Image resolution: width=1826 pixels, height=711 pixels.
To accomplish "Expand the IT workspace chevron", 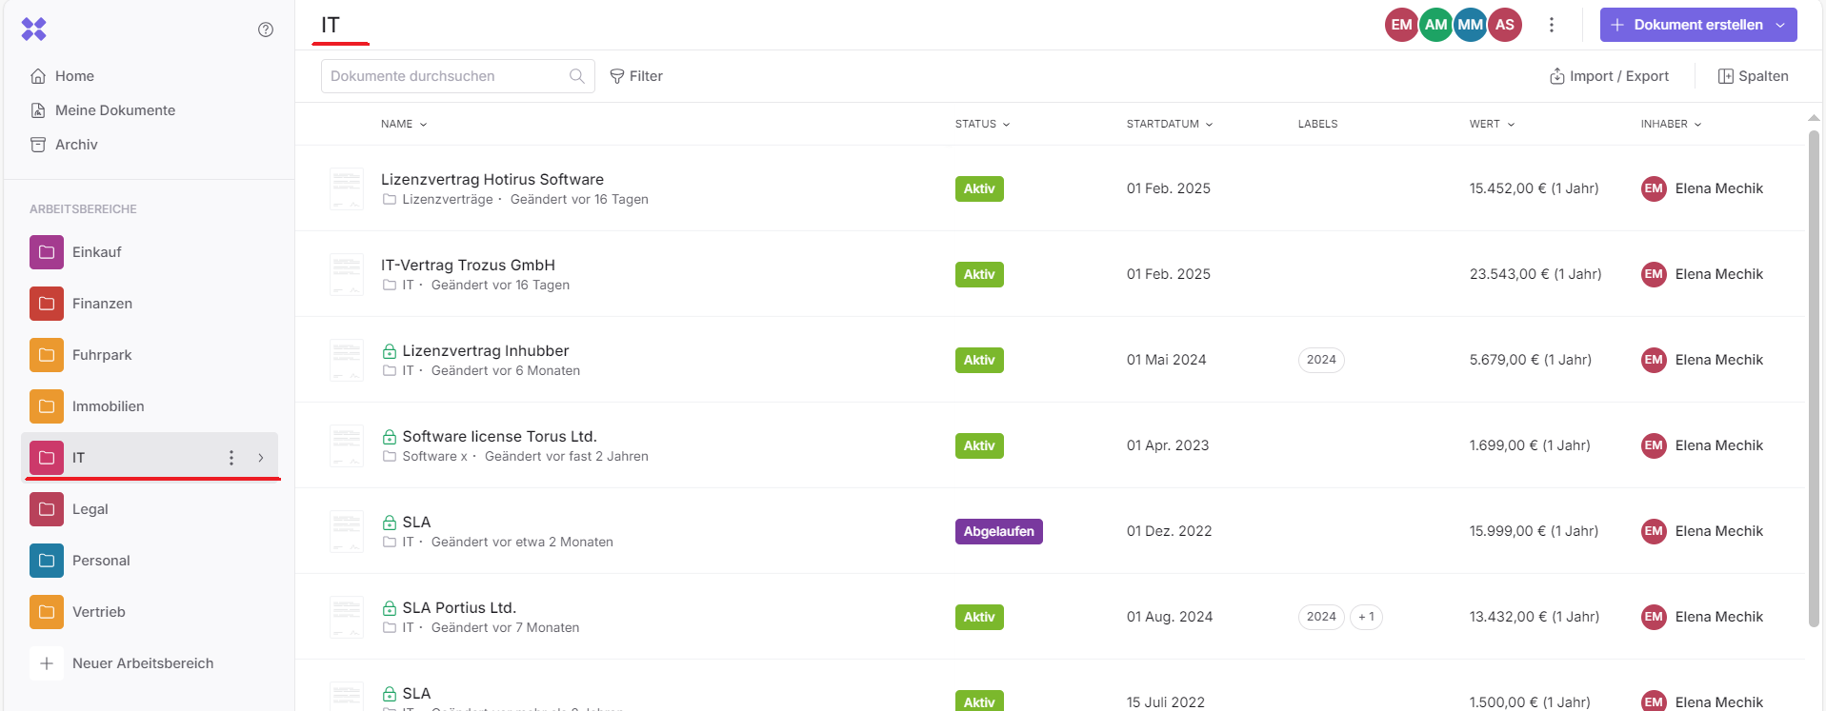I will (261, 458).
